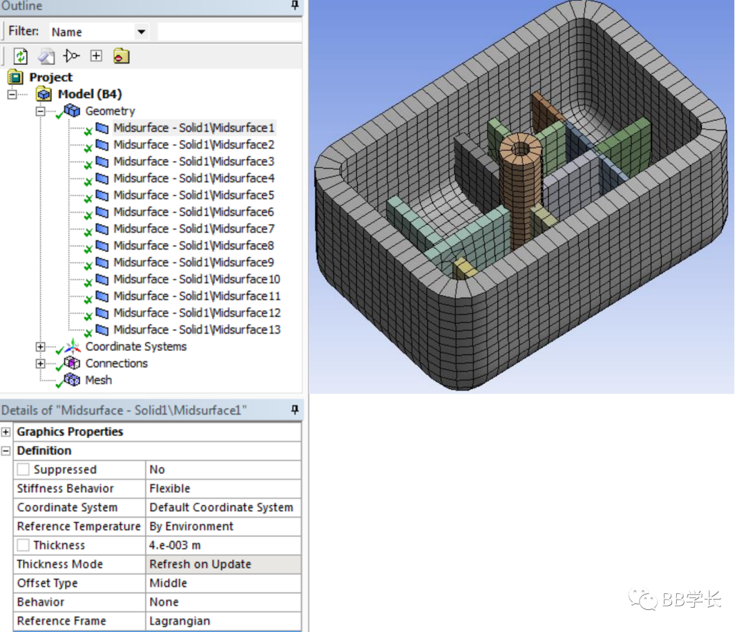Image resolution: width=746 pixels, height=632 pixels.
Task: Pin the Outline panel
Action: click(x=295, y=6)
